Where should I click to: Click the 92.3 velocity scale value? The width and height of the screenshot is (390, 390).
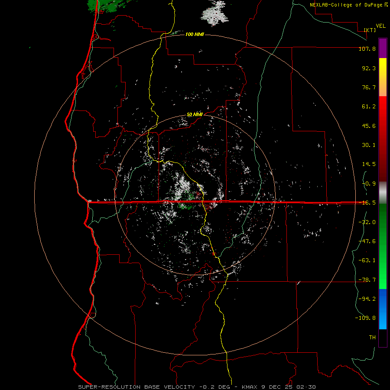369,68
